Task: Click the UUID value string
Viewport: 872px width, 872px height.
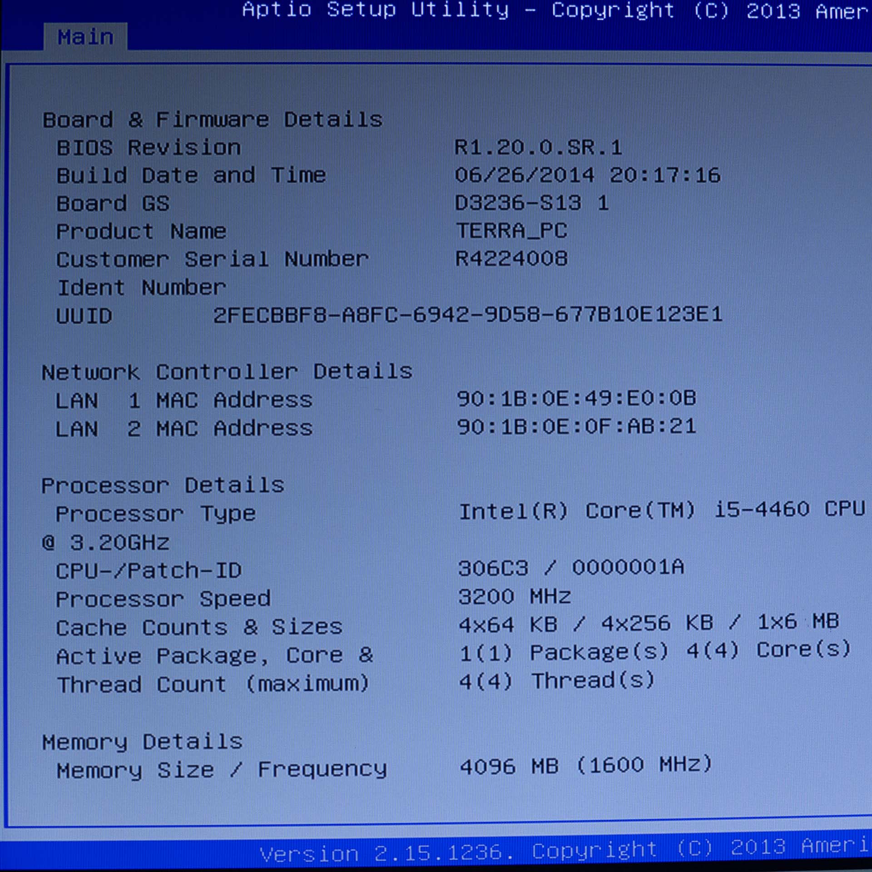Action: click(468, 315)
